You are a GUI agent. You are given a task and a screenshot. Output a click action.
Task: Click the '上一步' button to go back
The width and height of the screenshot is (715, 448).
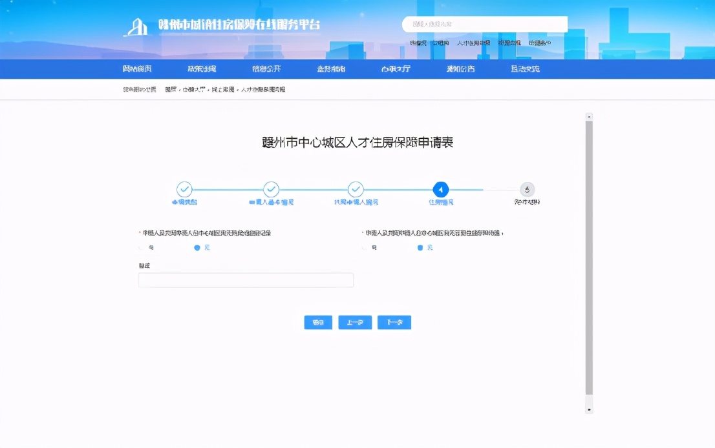pos(356,322)
